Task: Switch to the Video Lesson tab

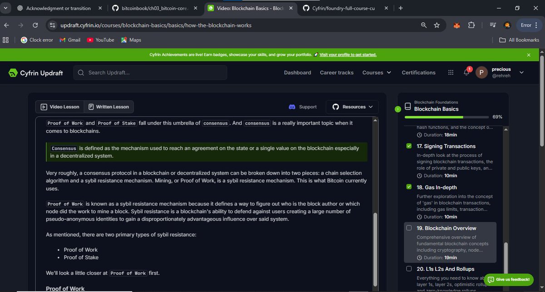Action: pyautogui.click(x=60, y=107)
